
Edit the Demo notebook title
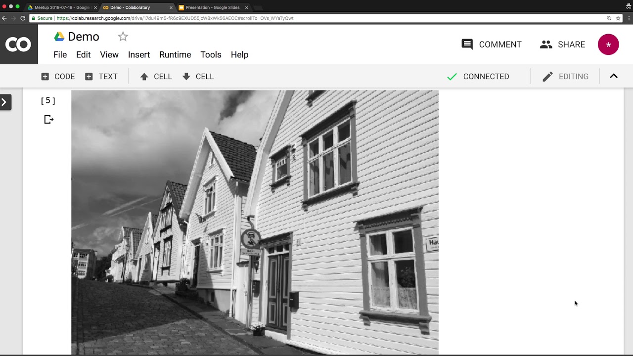pyautogui.click(x=84, y=37)
